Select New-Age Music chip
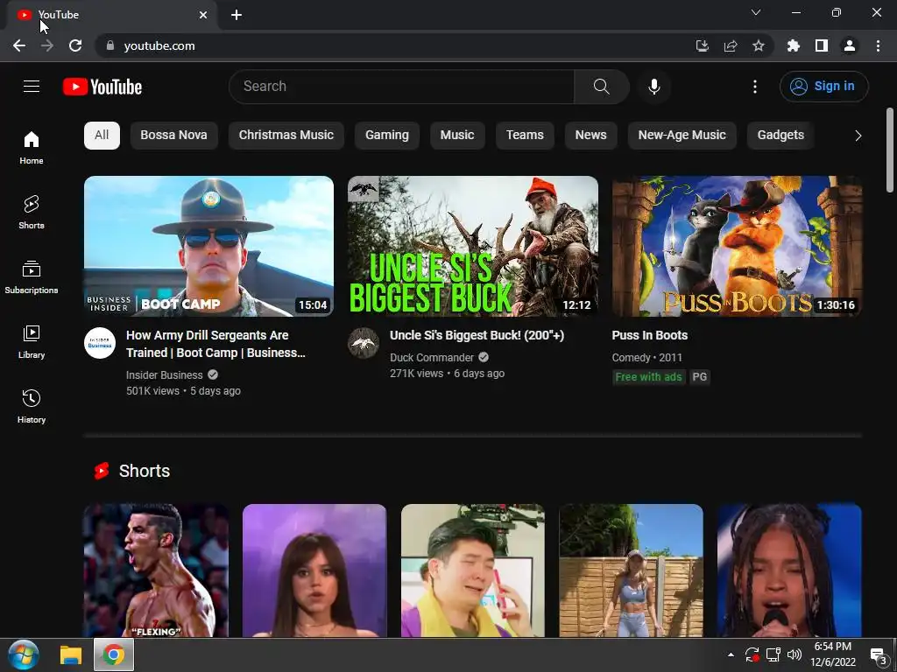This screenshot has height=672, width=897. pyautogui.click(x=682, y=136)
